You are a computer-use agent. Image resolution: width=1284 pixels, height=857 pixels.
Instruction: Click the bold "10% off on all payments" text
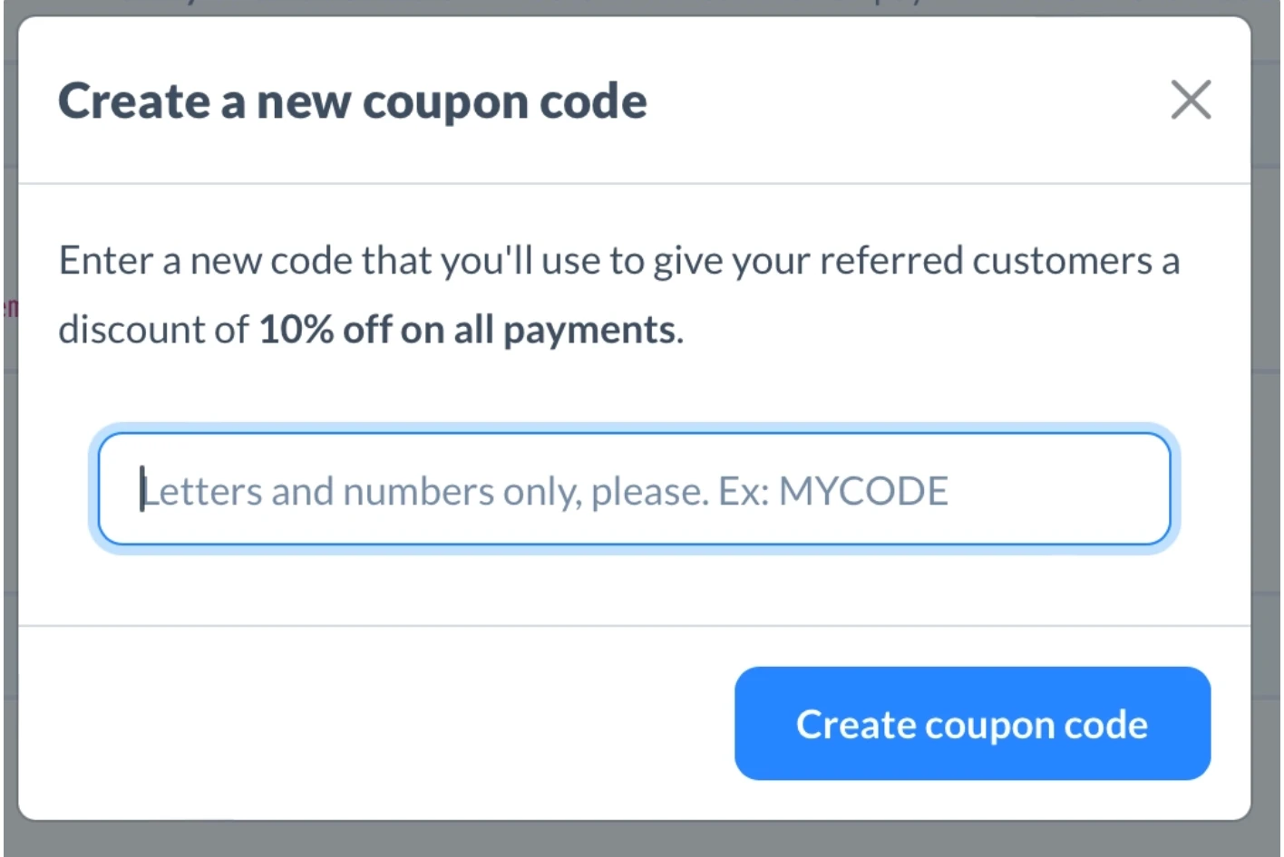(x=468, y=330)
